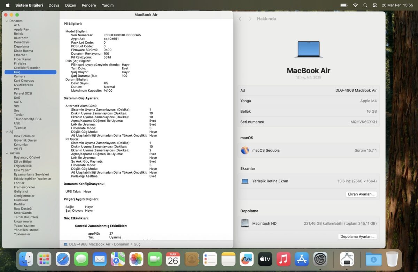Launch Freeform from the Dock
418x272 pixels.
point(247,259)
